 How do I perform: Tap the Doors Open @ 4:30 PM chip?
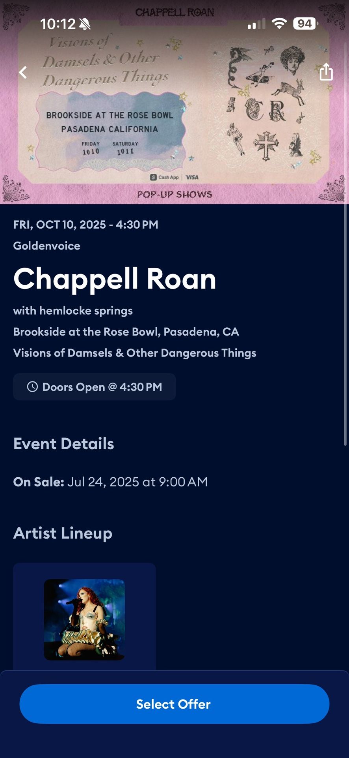[95, 387]
